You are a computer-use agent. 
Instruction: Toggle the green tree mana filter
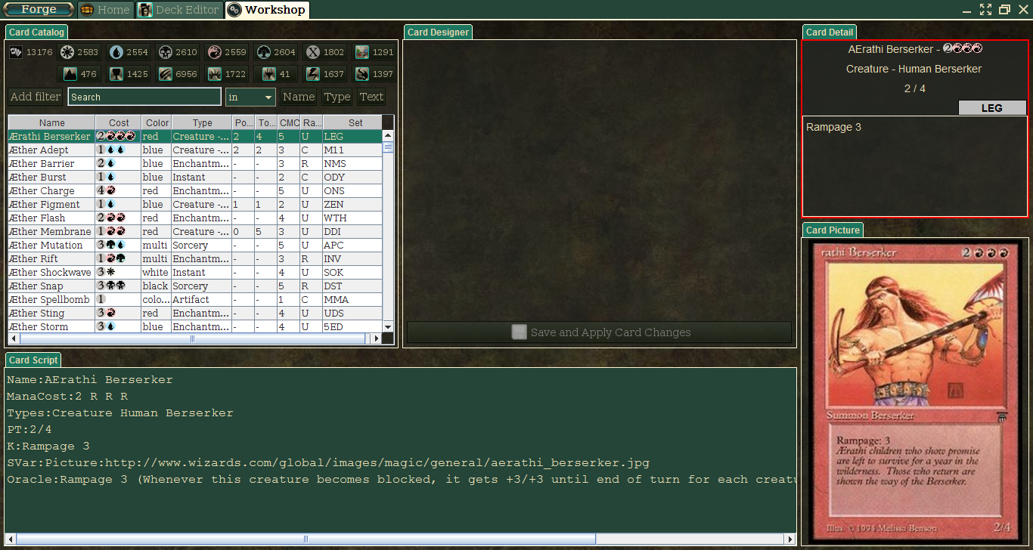(275, 52)
